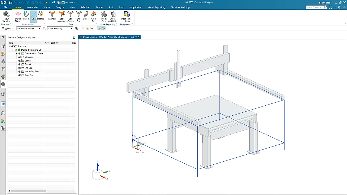Image resolution: width=347 pixels, height=195 pixels.
Task: Expand the Construction Curve tree node
Action: 17,53
